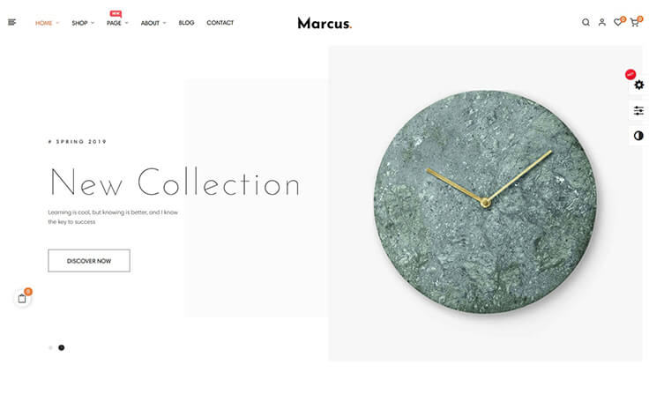Expand the Home menu dropdown arrow
Screen dimensions: 649x402
point(57,23)
